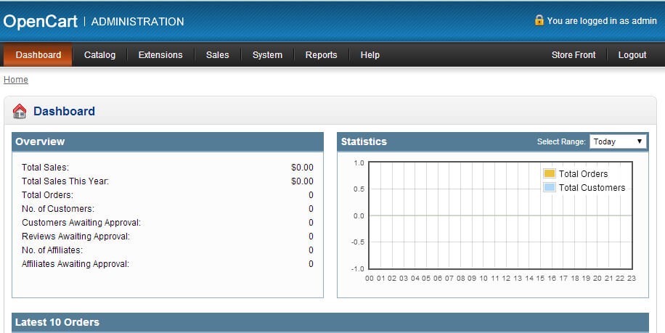The width and height of the screenshot is (665, 333).
Task: Click the Latest 10 Orders header
Action: coord(330,322)
